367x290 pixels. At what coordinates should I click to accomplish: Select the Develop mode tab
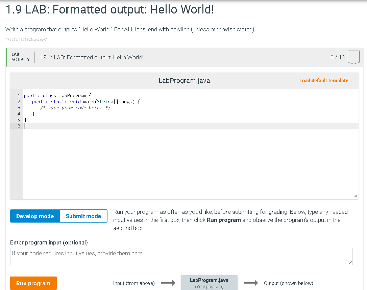tap(35, 216)
